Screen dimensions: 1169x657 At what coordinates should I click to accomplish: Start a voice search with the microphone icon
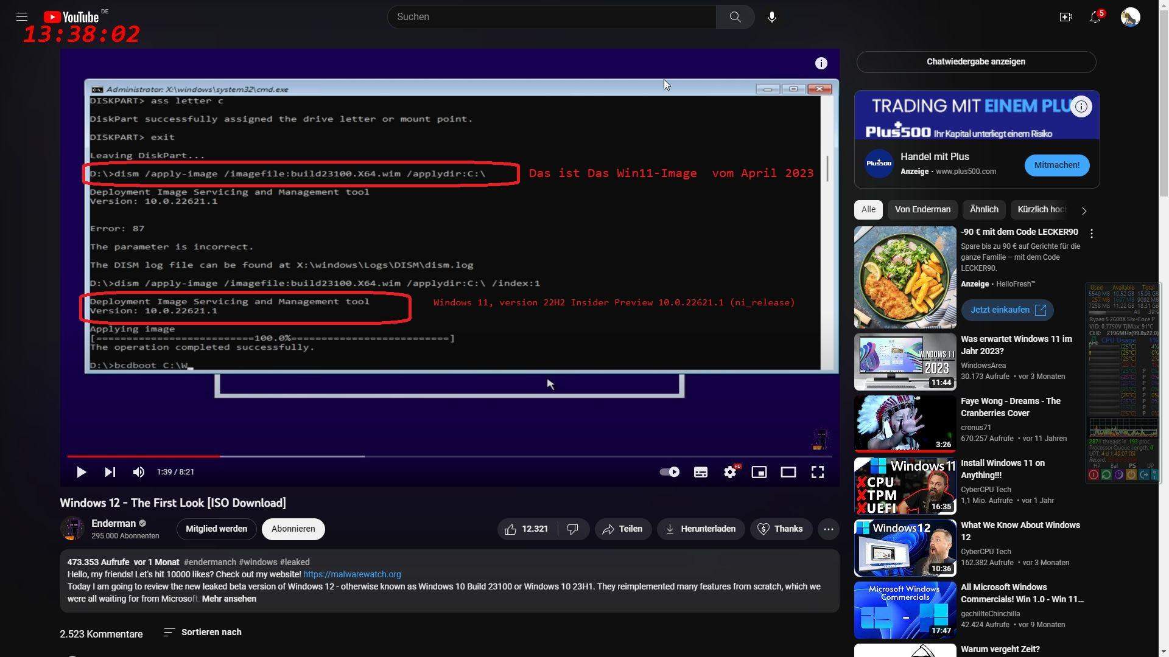pos(771,16)
